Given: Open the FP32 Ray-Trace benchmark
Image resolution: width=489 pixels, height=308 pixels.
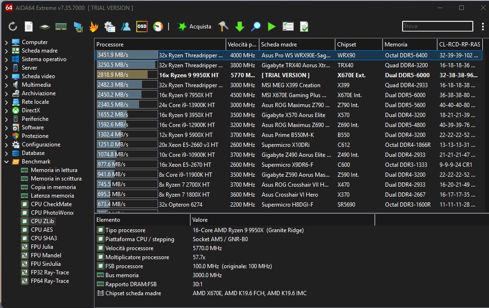Looking at the screenshot, I should coord(50,272).
